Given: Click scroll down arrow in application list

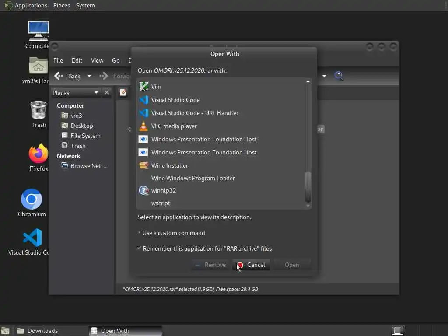Looking at the screenshot, I should [x=308, y=206].
